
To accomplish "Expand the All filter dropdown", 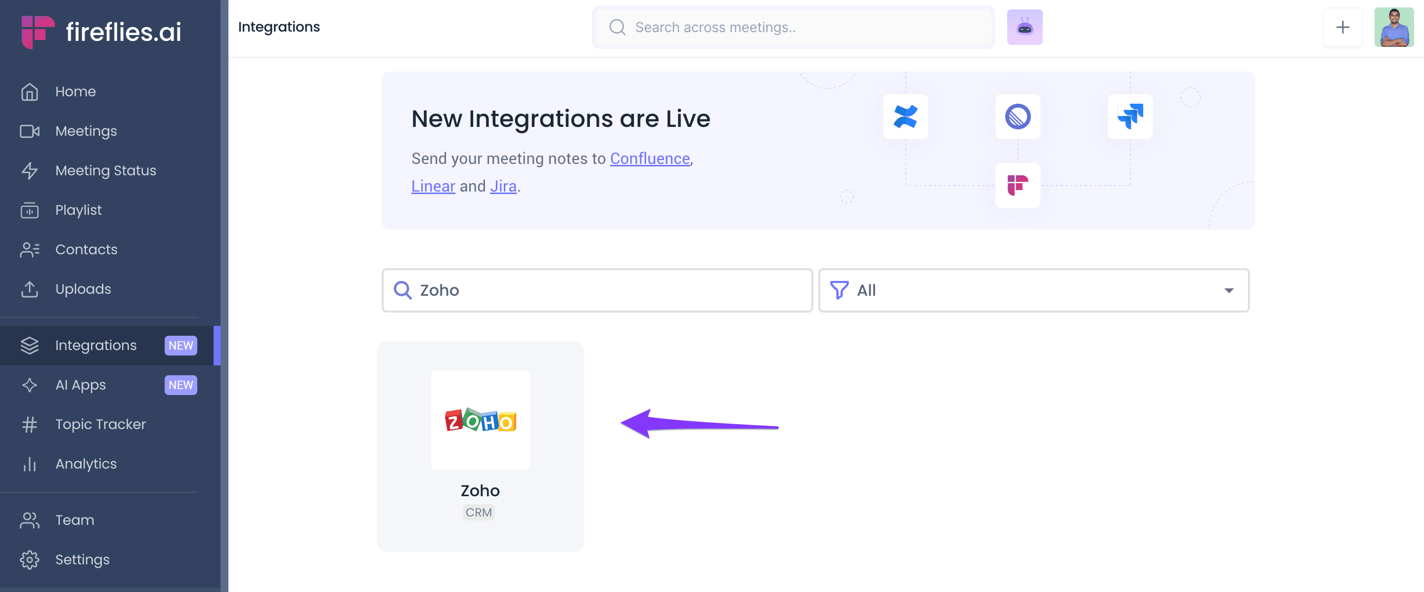I will point(1033,290).
